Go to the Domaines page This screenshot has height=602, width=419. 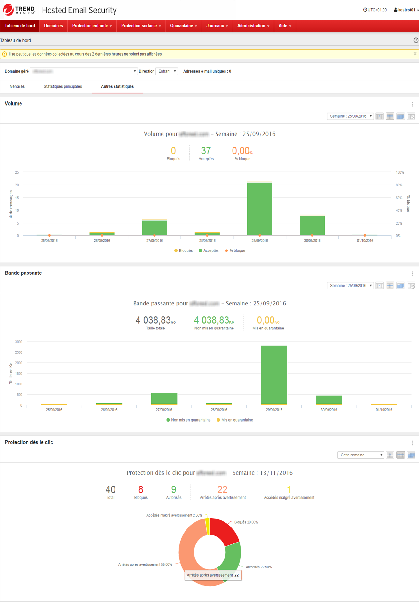[x=53, y=26]
